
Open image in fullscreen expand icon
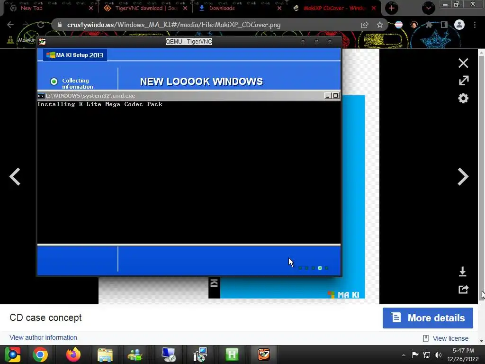(463, 81)
